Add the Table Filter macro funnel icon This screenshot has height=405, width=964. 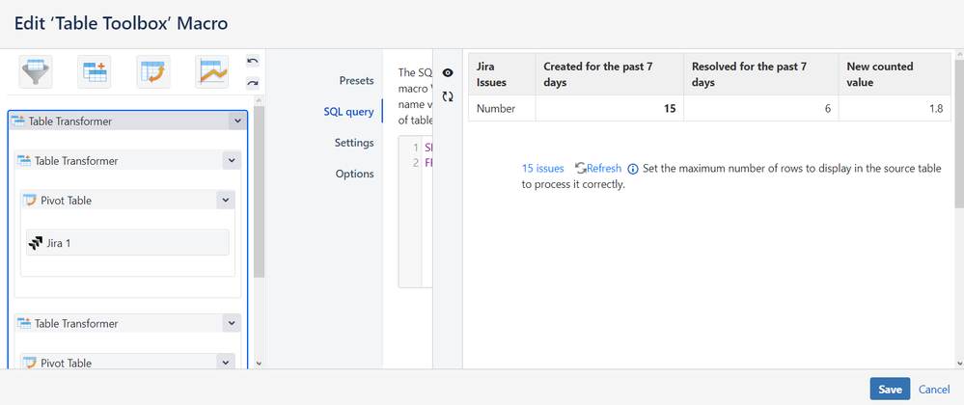pyautogui.click(x=36, y=72)
